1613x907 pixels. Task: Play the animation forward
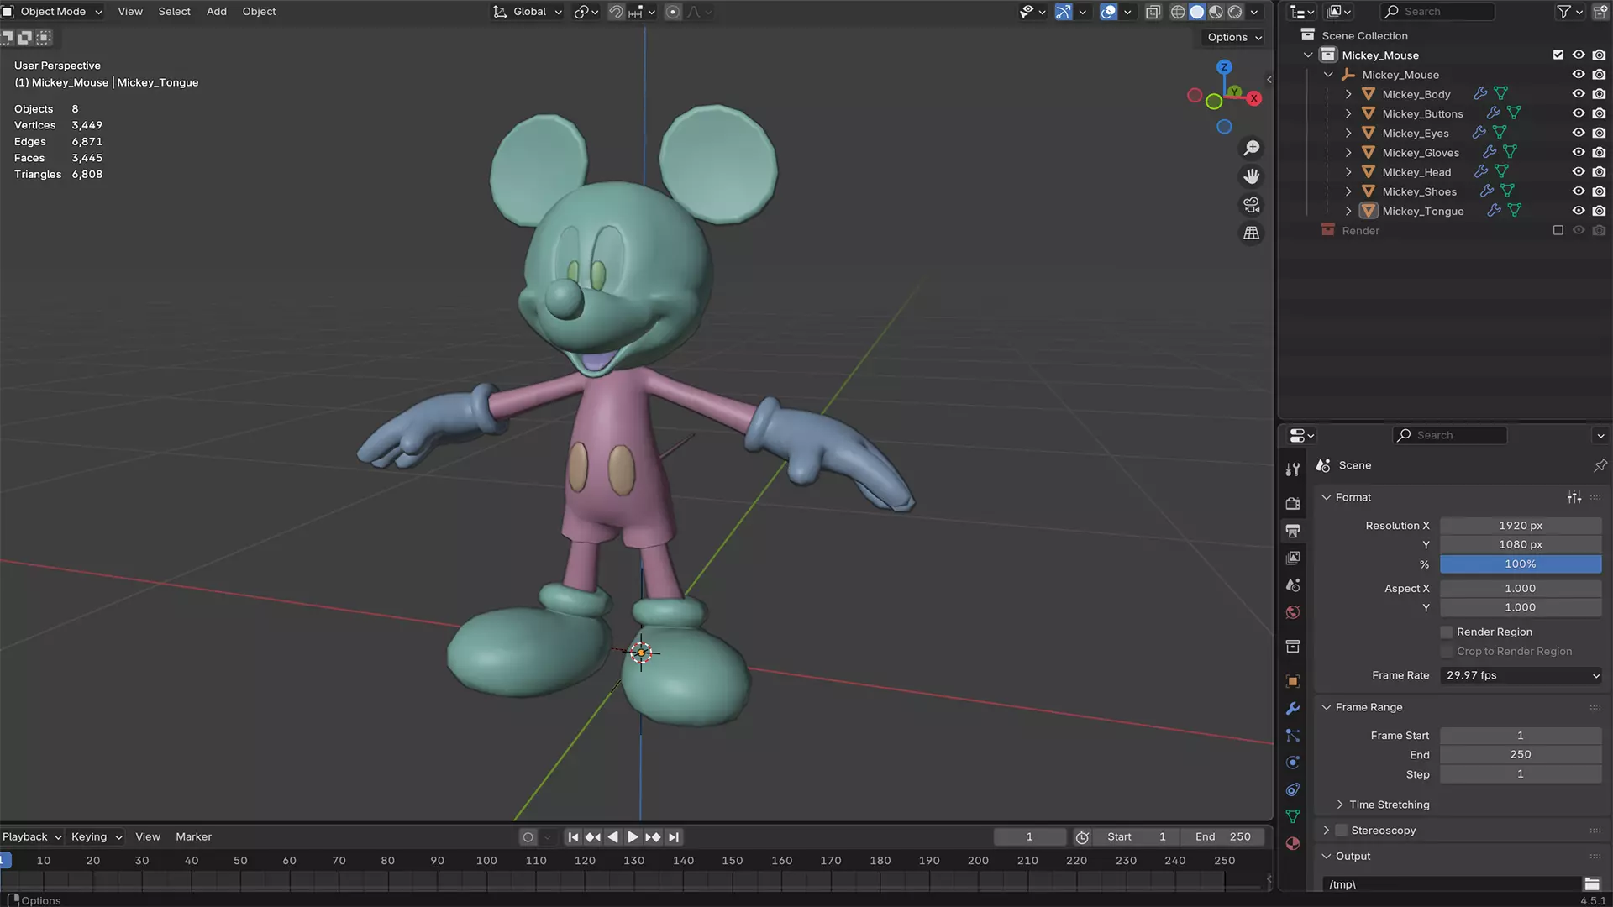[633, 837]
